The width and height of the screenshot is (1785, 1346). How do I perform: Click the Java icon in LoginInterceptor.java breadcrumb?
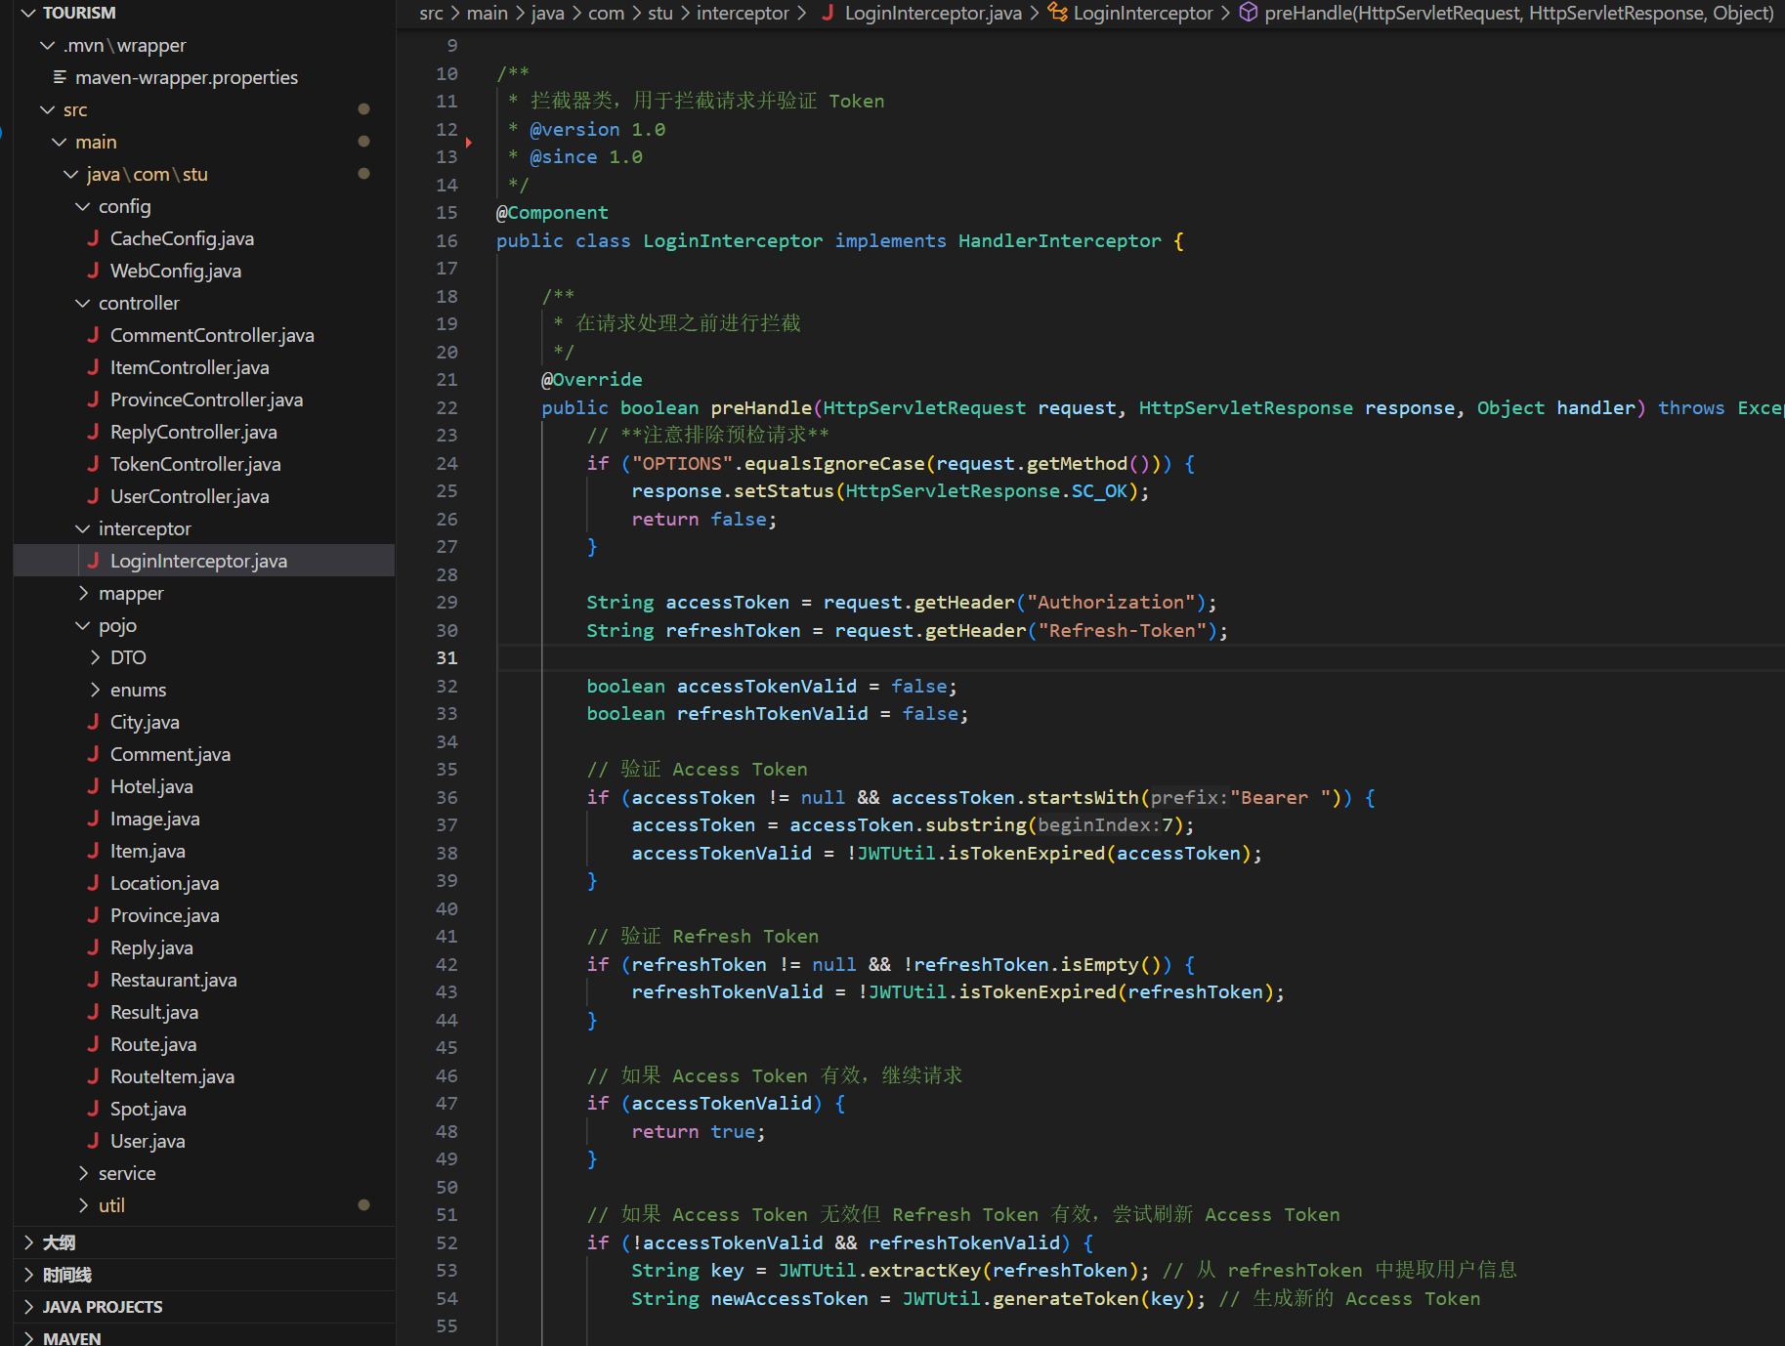pos(828,13)
